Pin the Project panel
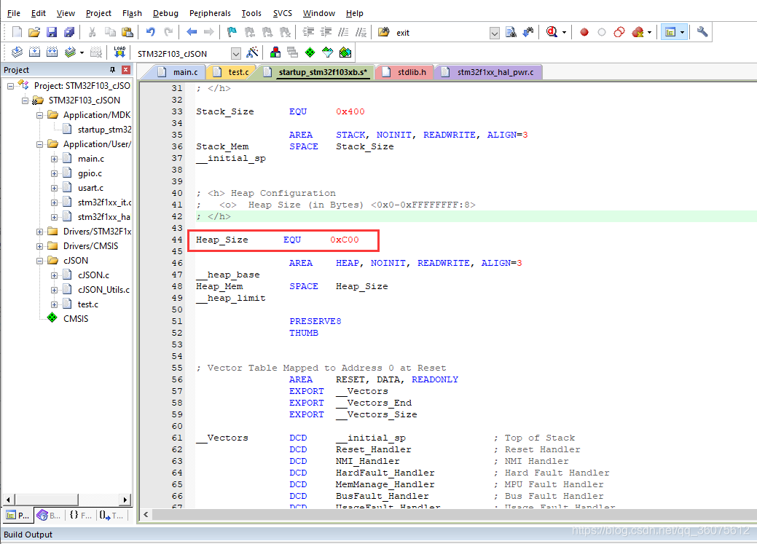Viewport: 757px width, 544px height. click(114, 69)
